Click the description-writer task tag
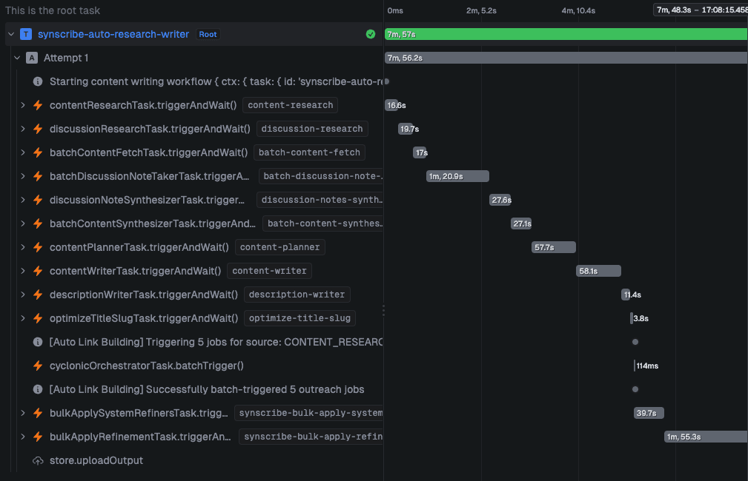 [297, 295]
